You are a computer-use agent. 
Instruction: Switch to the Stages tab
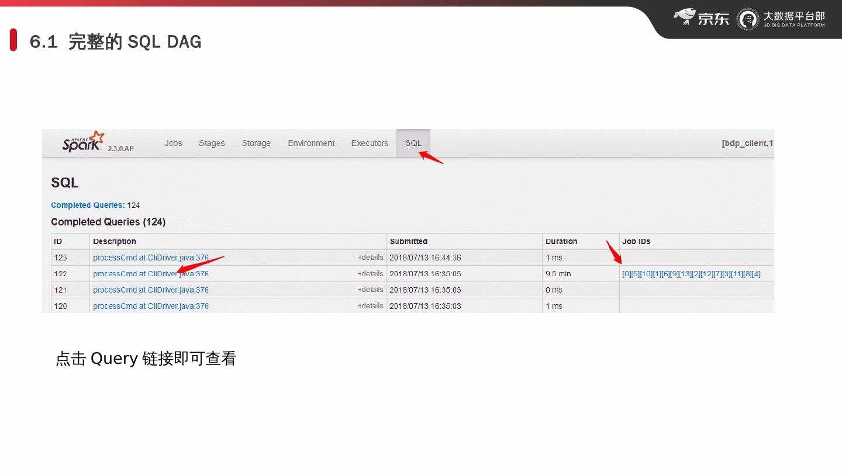(x=212, y=143)
